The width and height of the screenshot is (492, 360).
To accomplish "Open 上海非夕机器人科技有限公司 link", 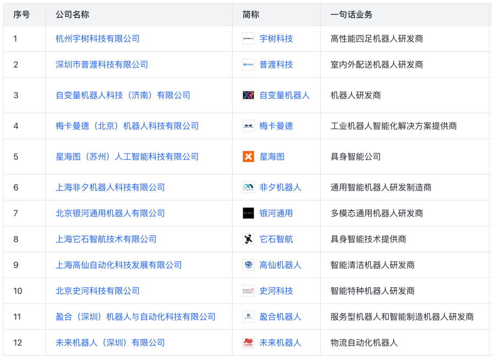I will 110,188.
